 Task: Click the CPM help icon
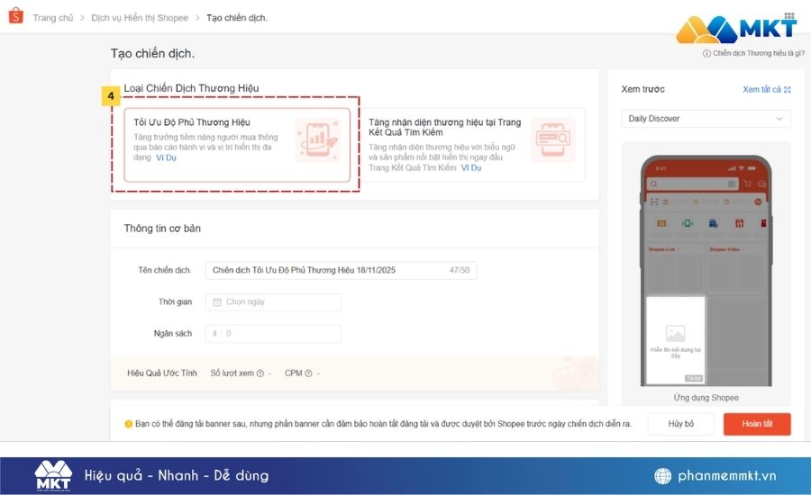tap(308, 373)
